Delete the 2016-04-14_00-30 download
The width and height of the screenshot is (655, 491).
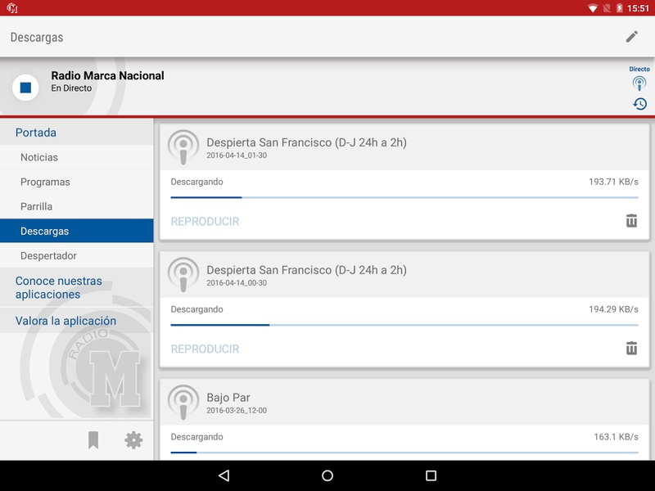(631, 348)
